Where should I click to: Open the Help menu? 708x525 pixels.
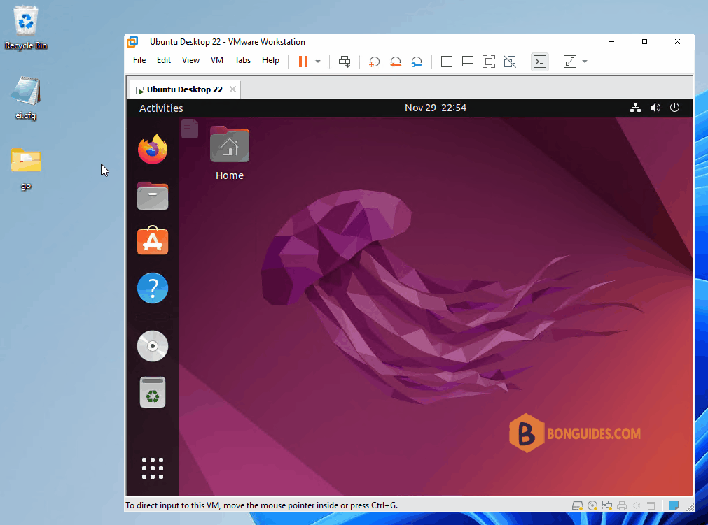[270, 60]
